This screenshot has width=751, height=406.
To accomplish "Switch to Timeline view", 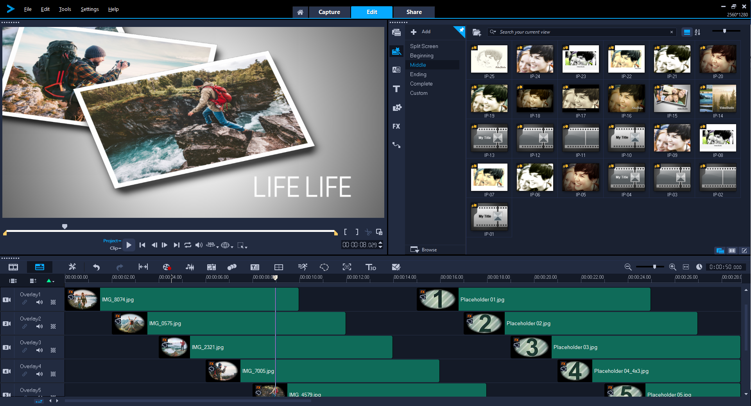I will (40, 267).
